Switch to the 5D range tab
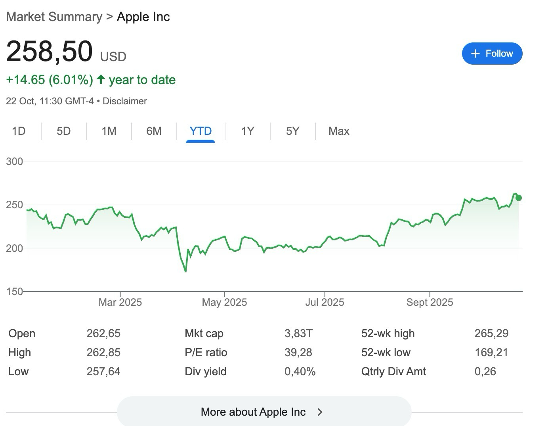This screenshot has width=550, height=426. click(x=63, y=131)
